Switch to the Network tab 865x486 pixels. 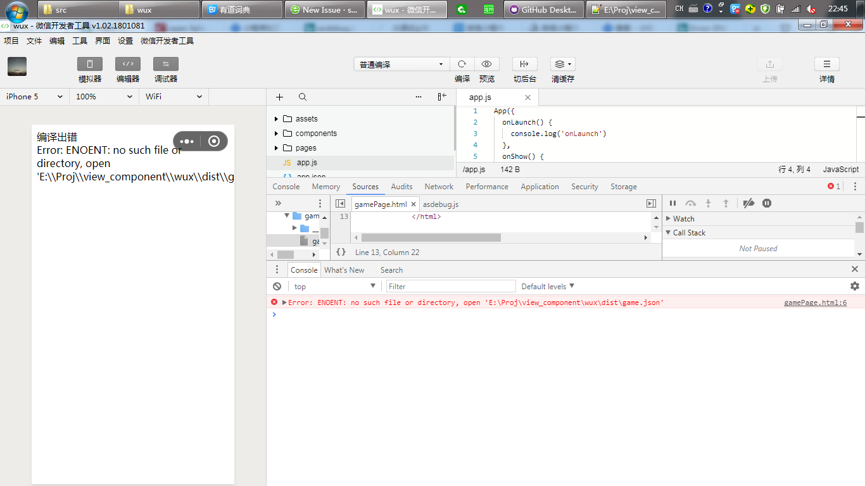point(439,187)
